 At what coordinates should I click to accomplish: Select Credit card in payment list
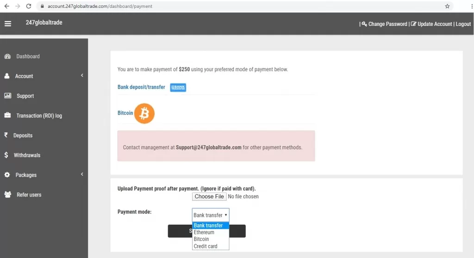211,246
